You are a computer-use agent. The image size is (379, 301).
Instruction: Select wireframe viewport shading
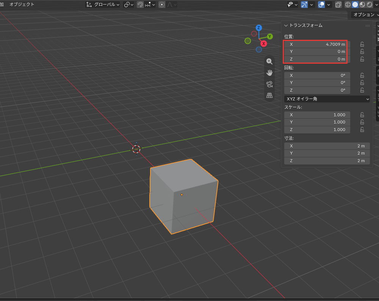click(x=348, y=5)
